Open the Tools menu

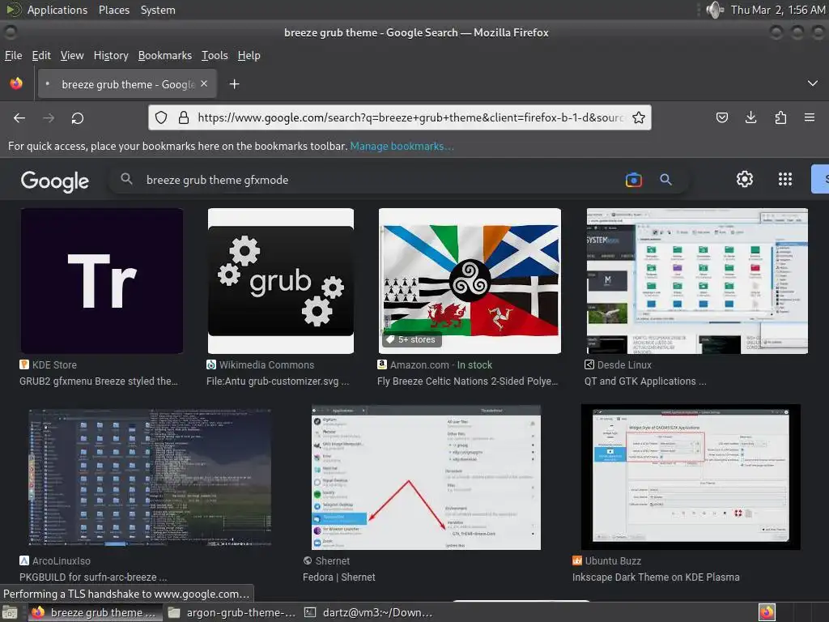215,56
